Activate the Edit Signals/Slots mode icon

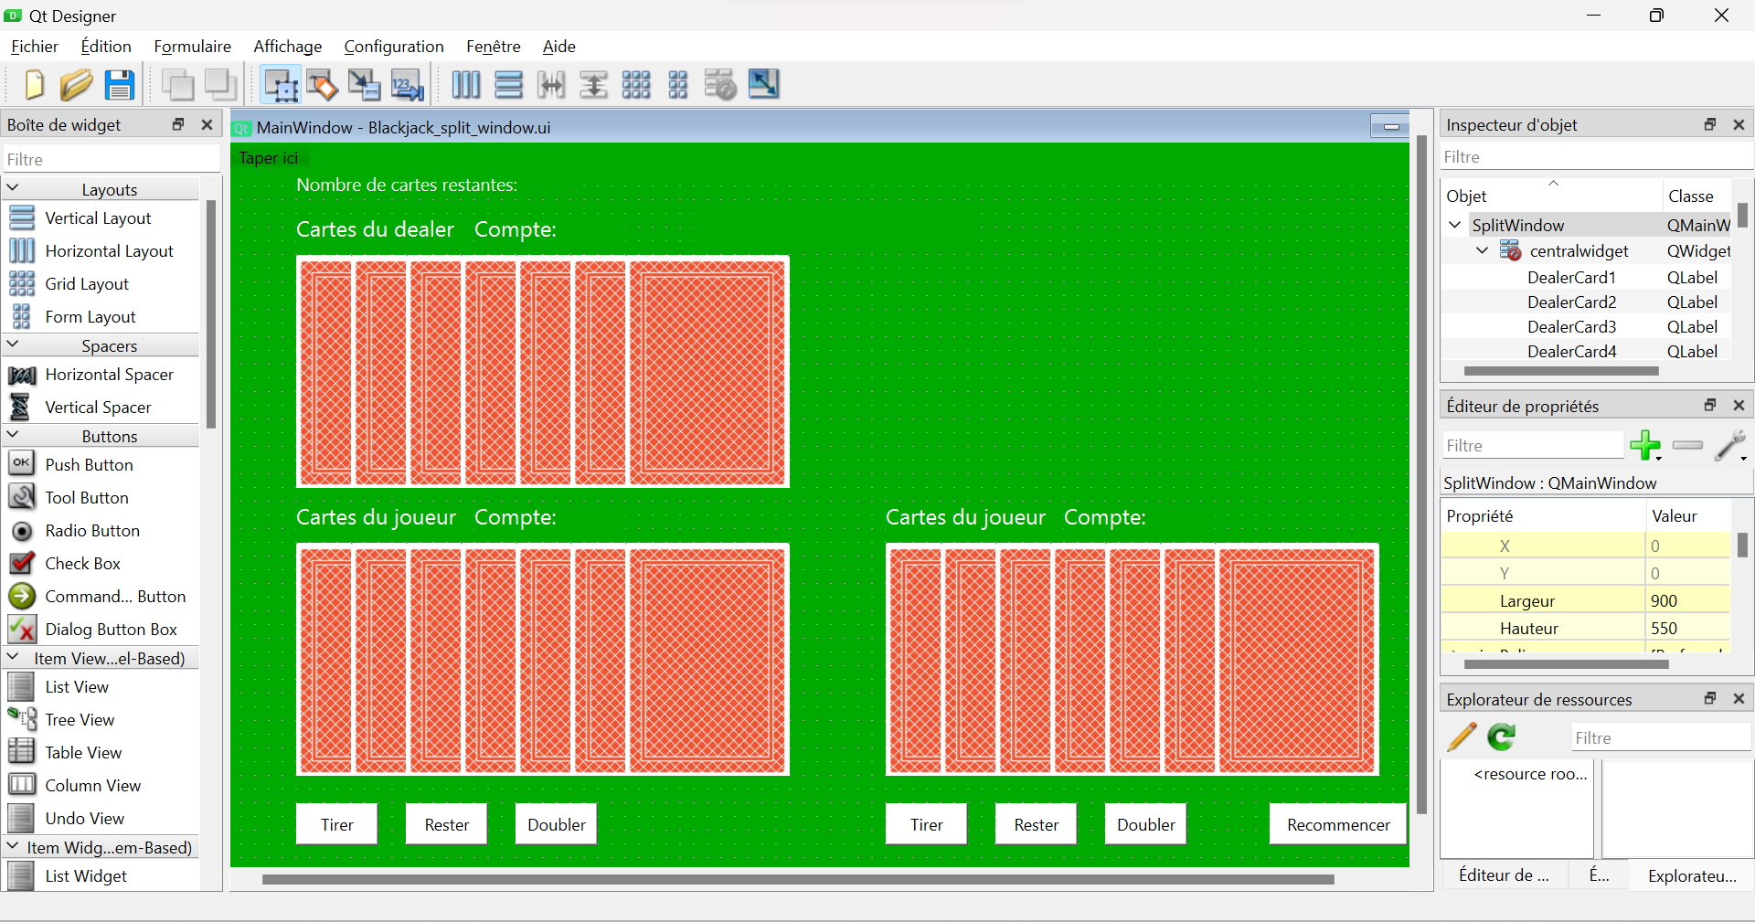tap(322, 84)
